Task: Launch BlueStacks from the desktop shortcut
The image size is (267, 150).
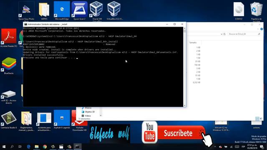Action: [x=9, y=66]
